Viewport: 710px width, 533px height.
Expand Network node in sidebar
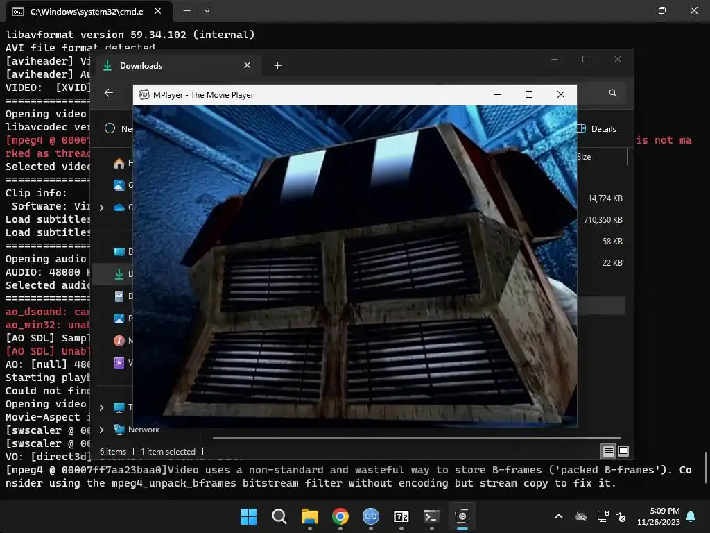(x=102, y=430)
